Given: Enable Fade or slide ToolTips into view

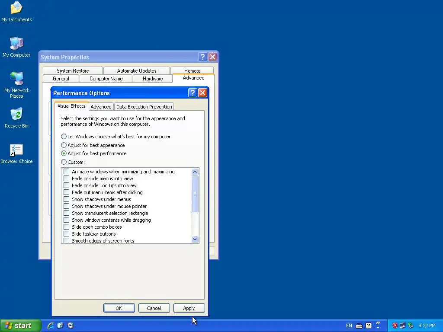Looking at the screenshot, I should pos(66,185).
